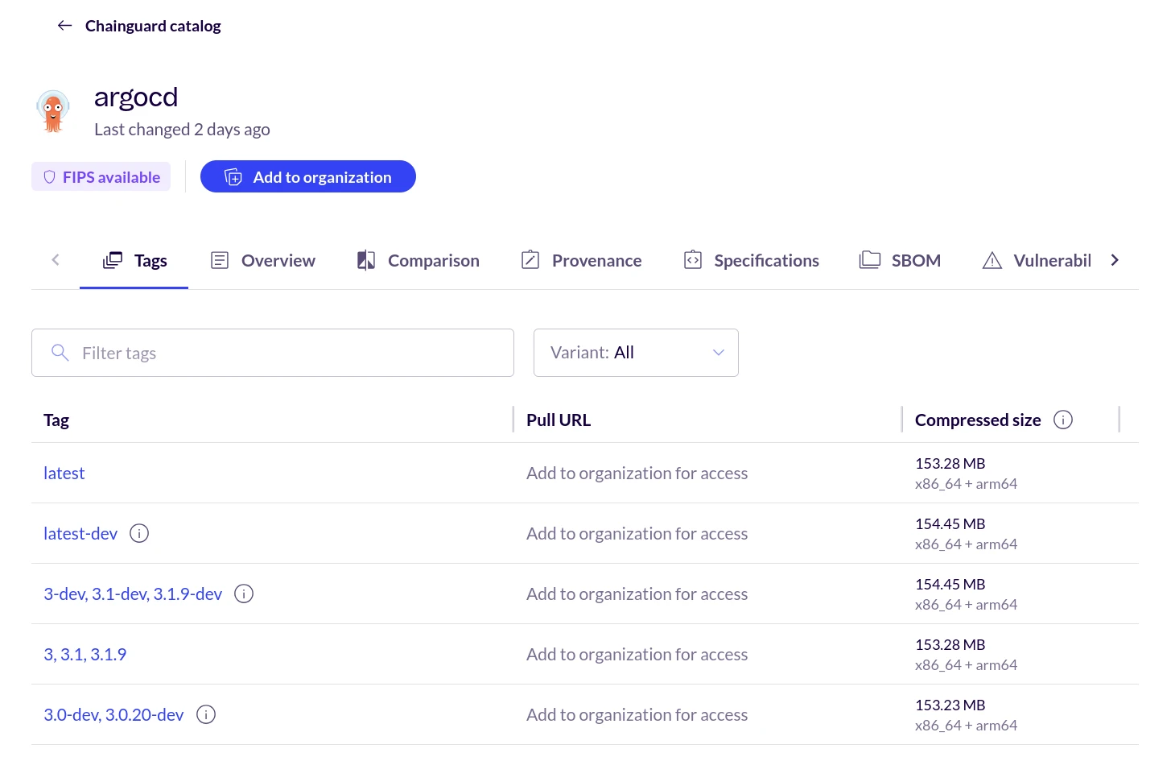The image size is (1175, 757).
Task: Open Provenance via its pencil icon
Action: point(530,259)
